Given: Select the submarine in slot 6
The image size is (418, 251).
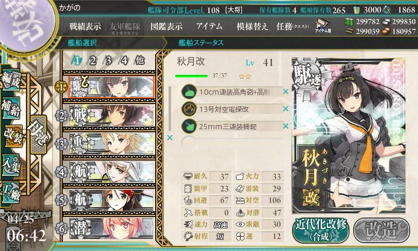Looking at the screenshot, I should coord(112,228).
